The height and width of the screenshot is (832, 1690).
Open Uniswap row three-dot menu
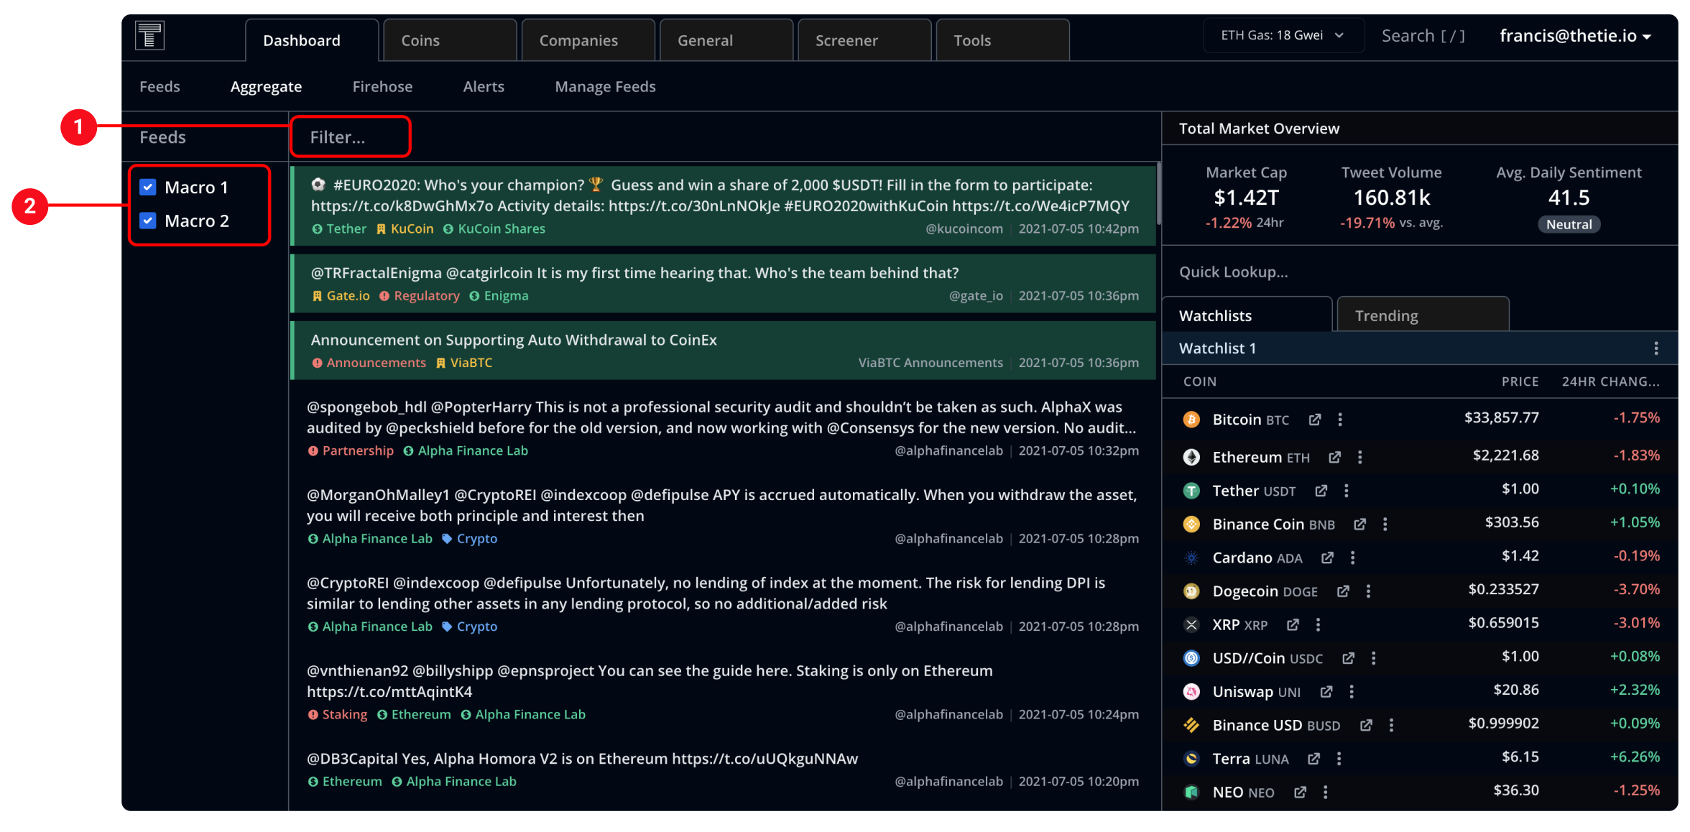(x=1352, y=692)
